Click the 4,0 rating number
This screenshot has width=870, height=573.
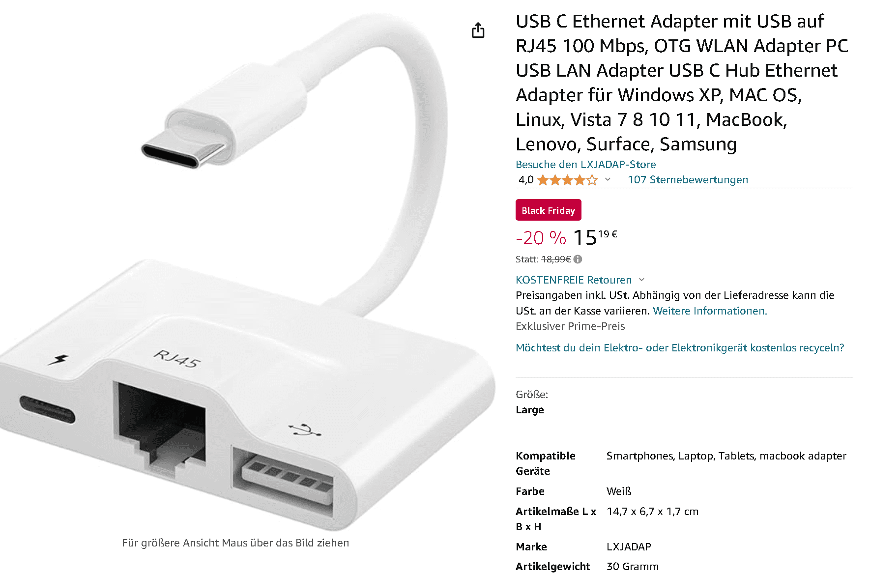coord(526,180)
